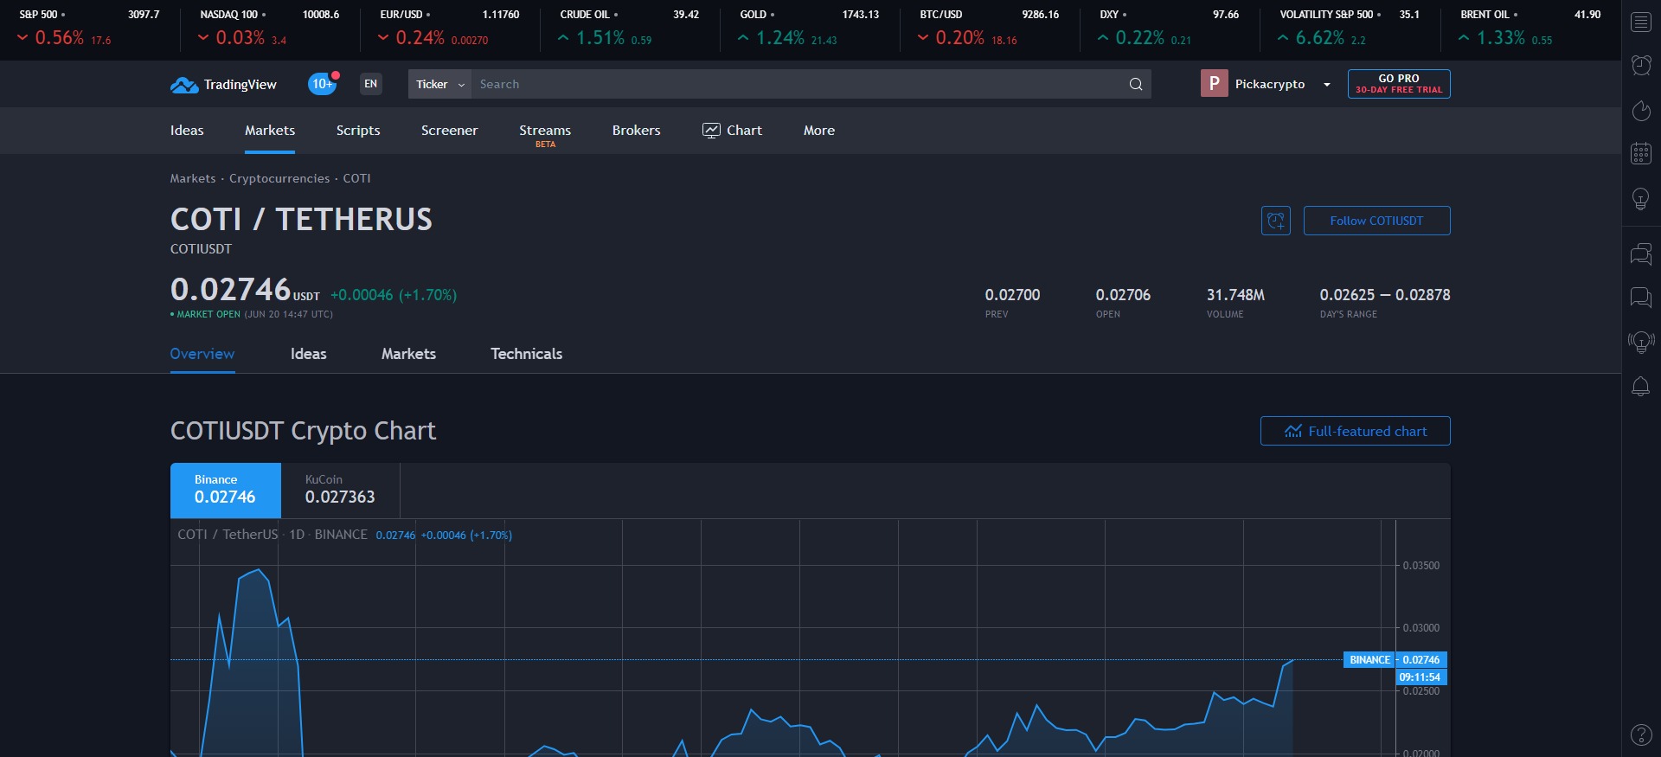The width and height of the screenshot is (1661, 757).
Task: Follow the COTI breadcrumb link
Action: 356,178
